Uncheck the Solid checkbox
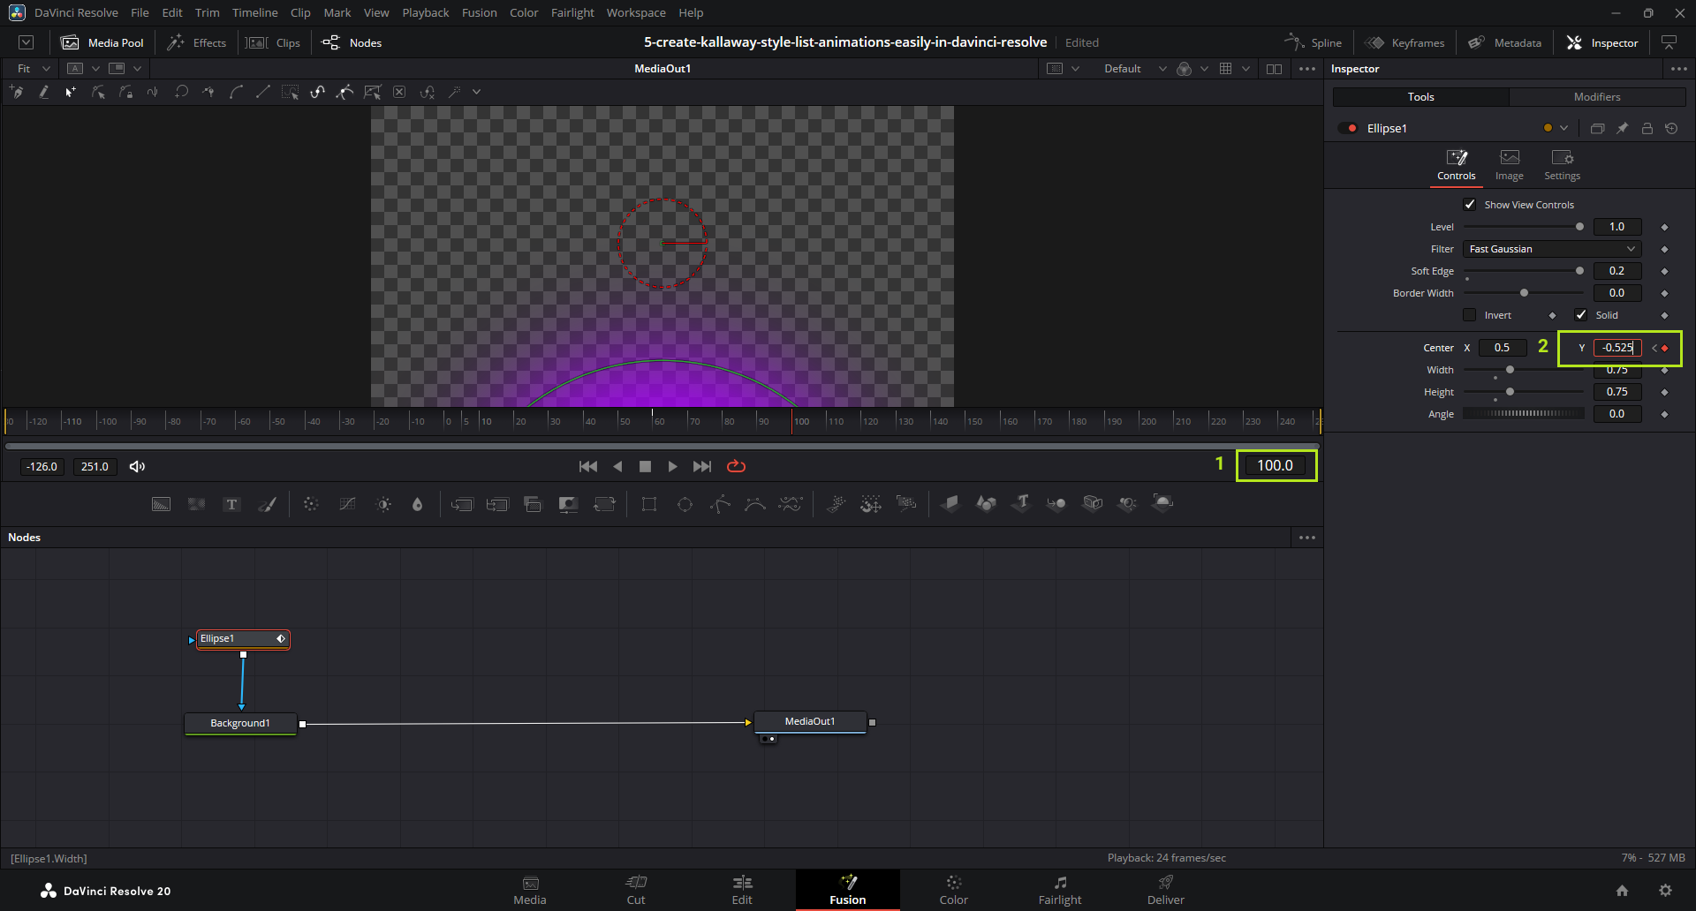1696x911 pixels. [x=1581, y=315]
